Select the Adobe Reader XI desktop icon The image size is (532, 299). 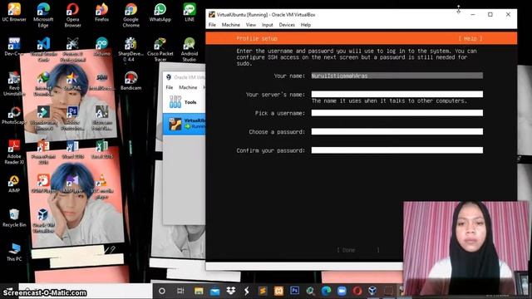click(14, 152)
